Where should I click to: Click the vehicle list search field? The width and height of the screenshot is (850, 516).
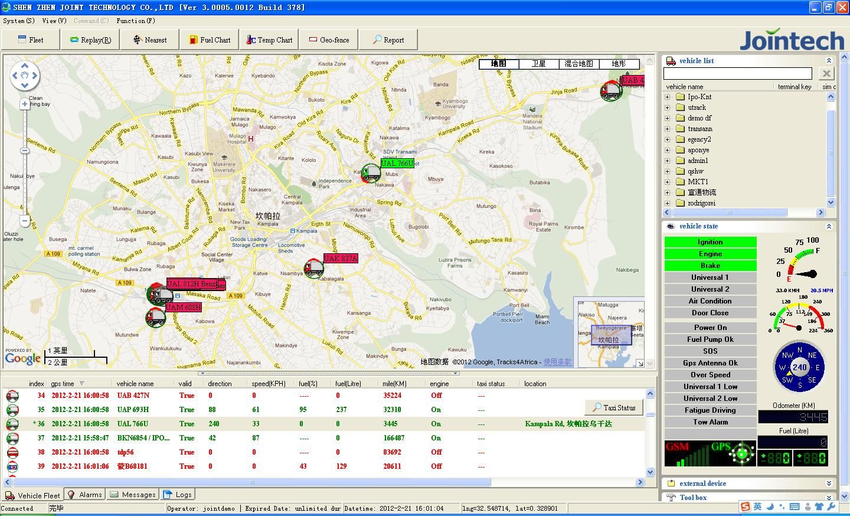[738, 73]
